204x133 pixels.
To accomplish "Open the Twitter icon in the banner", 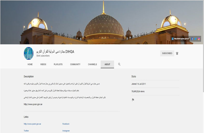I will 196,39.
